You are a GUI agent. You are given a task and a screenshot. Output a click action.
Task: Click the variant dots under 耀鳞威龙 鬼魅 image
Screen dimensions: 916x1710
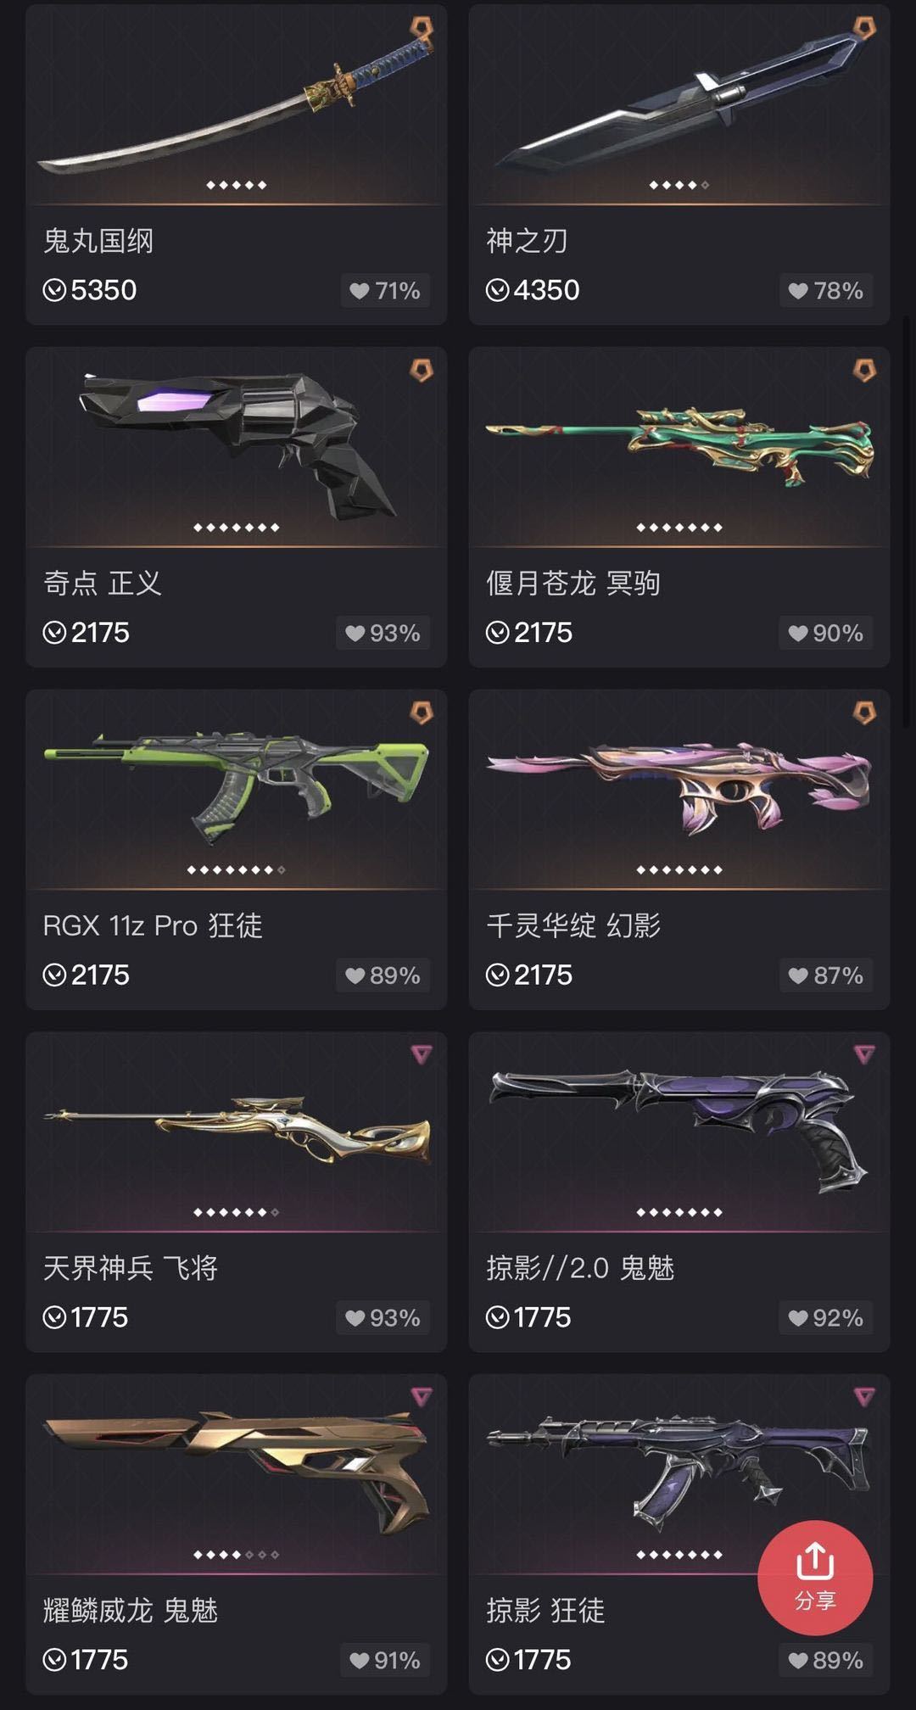click(x=237, y=1555)
